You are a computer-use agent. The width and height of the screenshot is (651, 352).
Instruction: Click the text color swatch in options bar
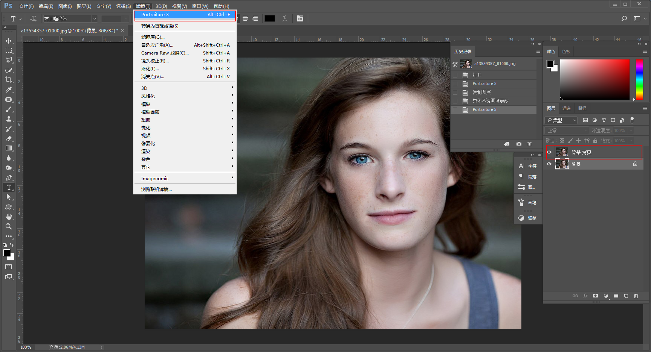269,18
